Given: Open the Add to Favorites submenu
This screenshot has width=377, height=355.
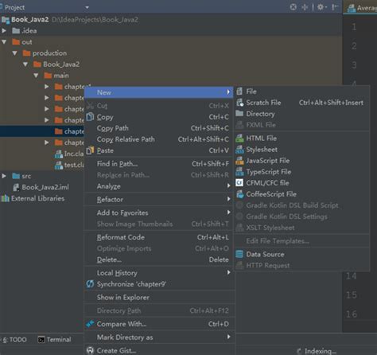Looking at the screenshot, I should pyautogui.click(x=159, y=213).
